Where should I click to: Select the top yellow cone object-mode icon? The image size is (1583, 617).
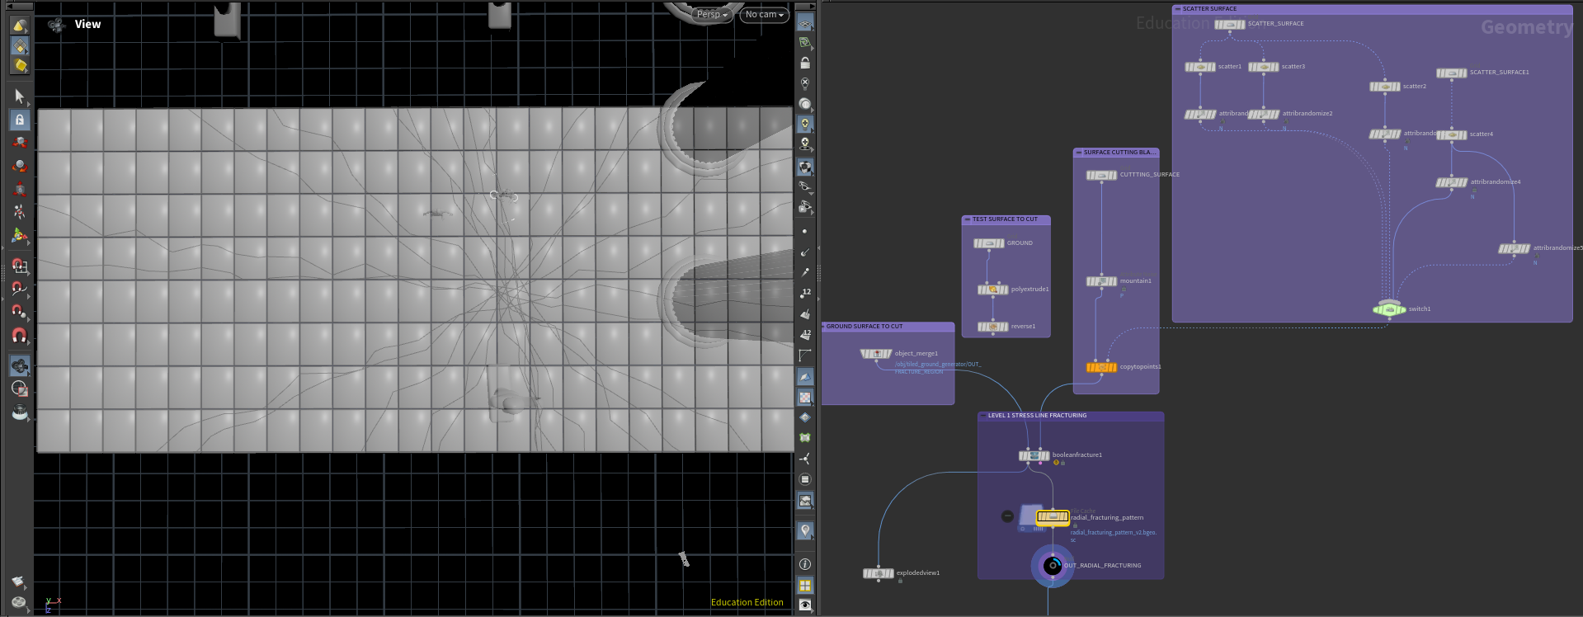click(x=20, y=26)
